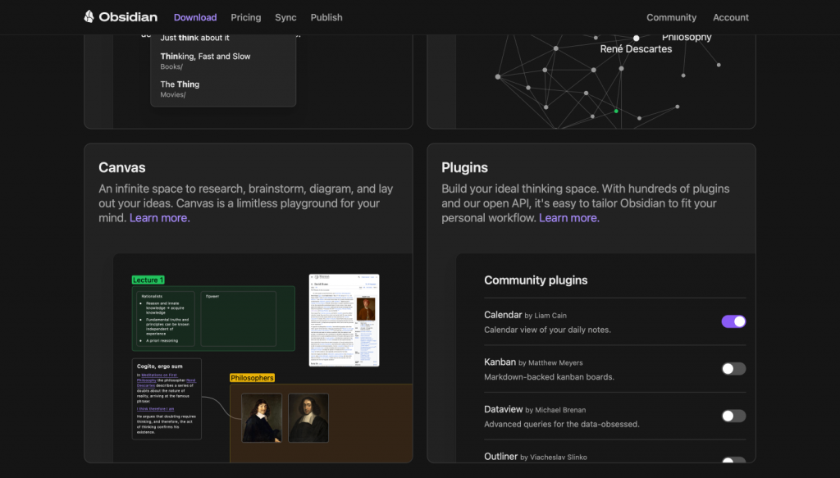Image resolution: width=840 pixels, height=478 pixels.
Task: Click the Canvas heading
Action: pyautogui.click(x=122, y=167)
